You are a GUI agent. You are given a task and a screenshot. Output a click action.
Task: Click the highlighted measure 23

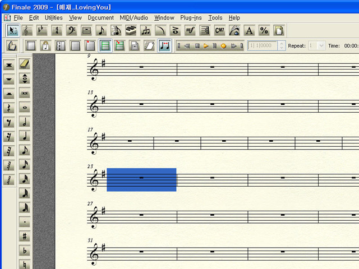pyautogui.click(x=141, y=179)
